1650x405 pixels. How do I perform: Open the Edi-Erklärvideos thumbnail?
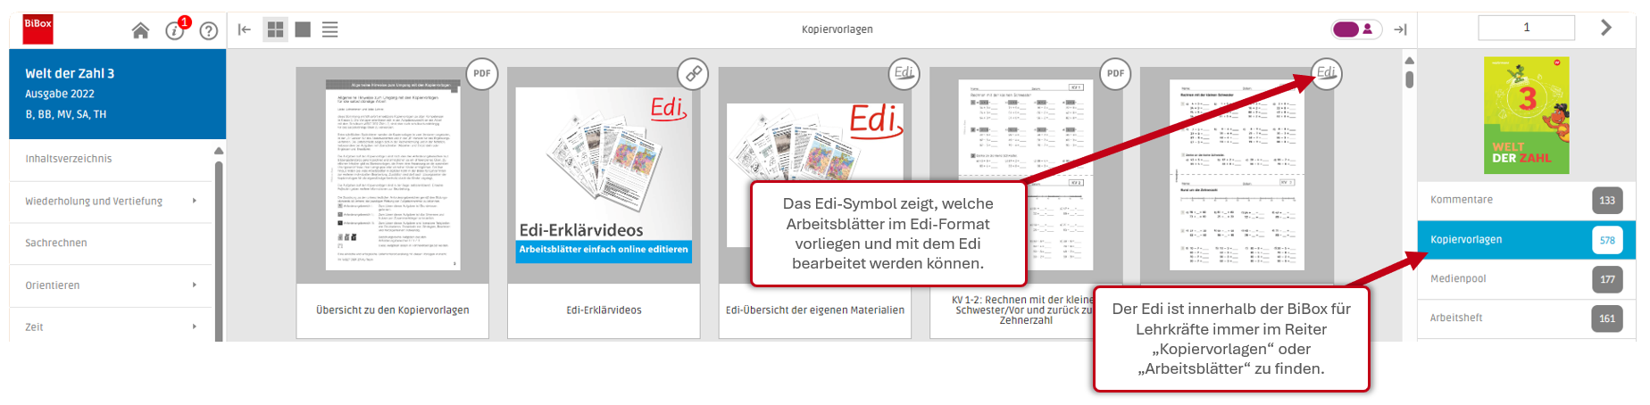(x=604, y=175)
